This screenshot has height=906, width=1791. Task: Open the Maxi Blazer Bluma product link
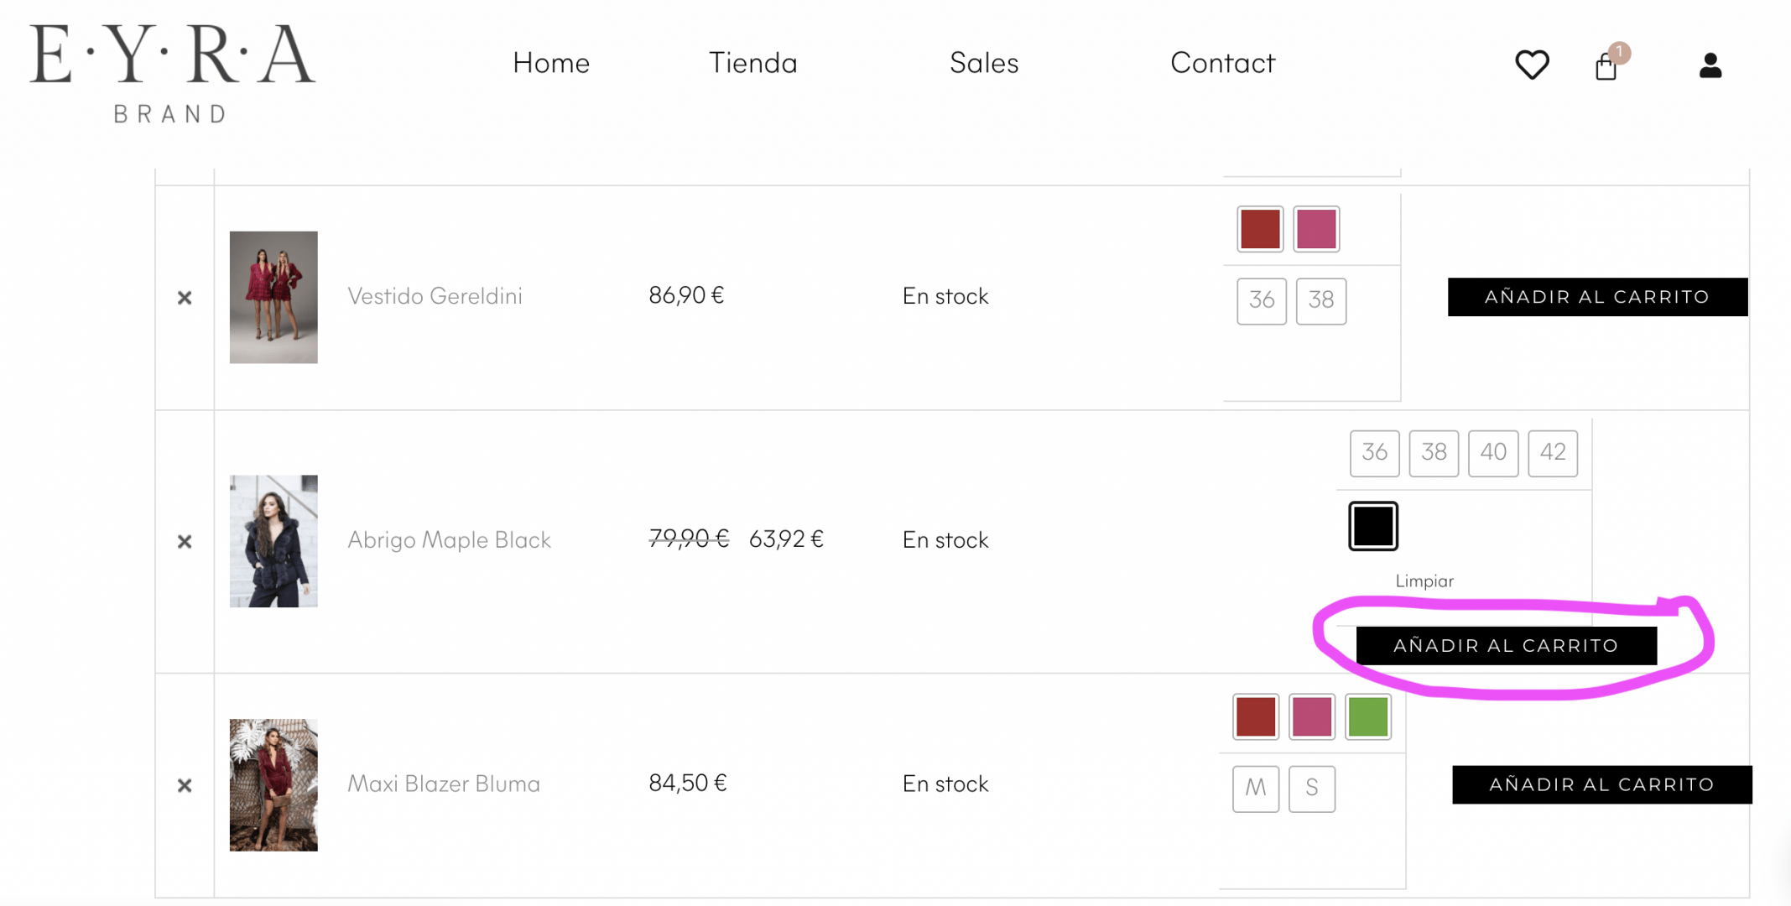(x=444, y=784)
